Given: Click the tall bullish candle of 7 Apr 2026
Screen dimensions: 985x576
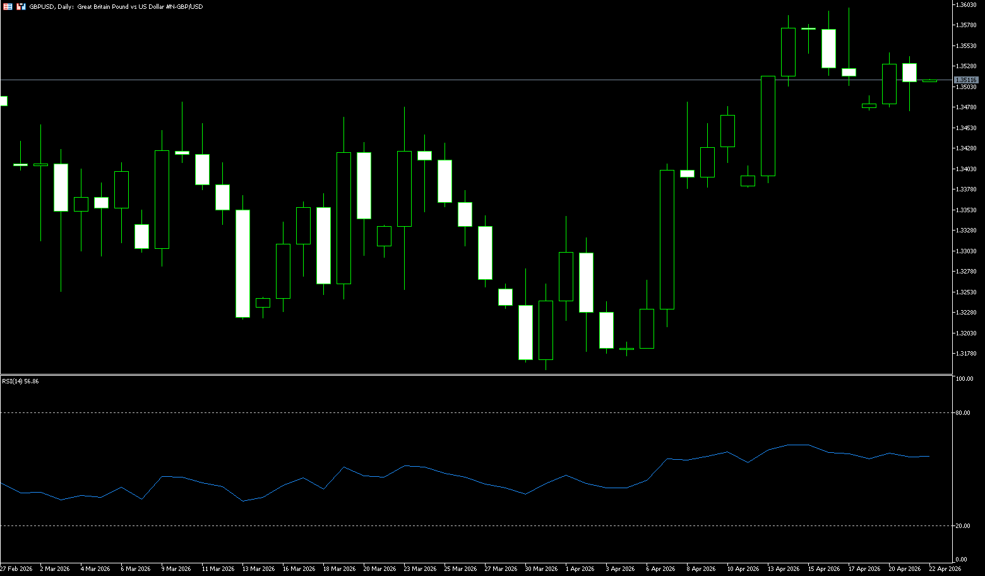Looking at the screenshot, I should point(667,239).
